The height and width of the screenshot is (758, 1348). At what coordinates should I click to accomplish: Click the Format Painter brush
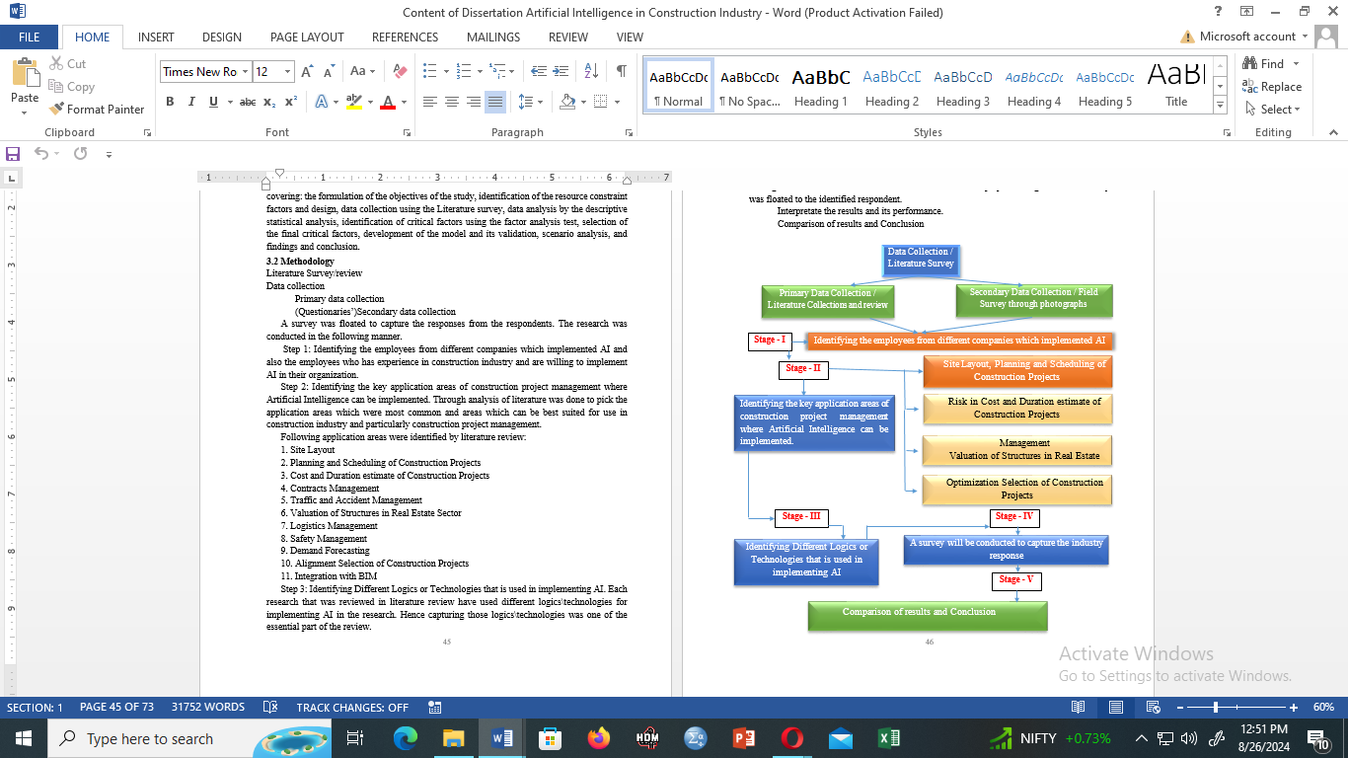[x=56, y=109]
